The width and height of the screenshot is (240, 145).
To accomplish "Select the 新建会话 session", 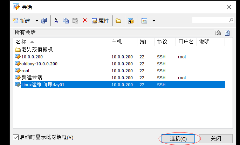I will coord(32,78).
